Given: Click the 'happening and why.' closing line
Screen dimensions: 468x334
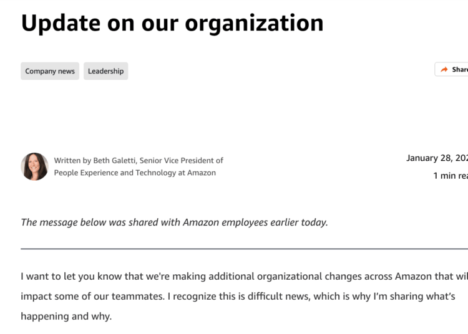Looking at the screenshot, I should pos(66,316).
